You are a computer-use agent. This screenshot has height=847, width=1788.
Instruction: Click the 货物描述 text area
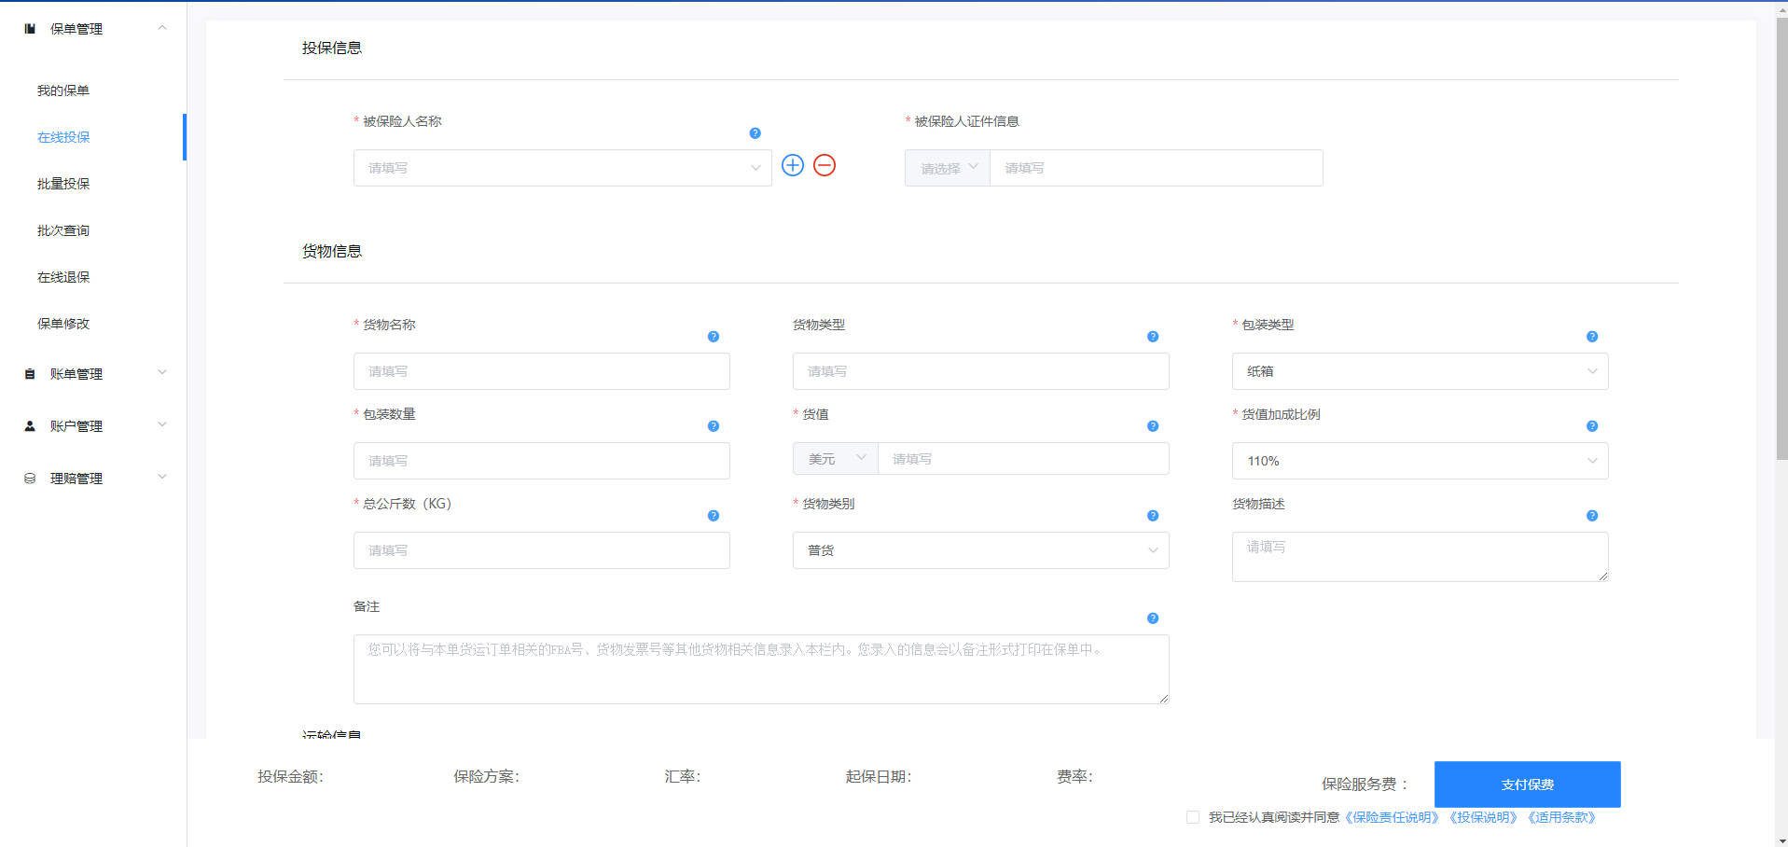point(1420,557)
